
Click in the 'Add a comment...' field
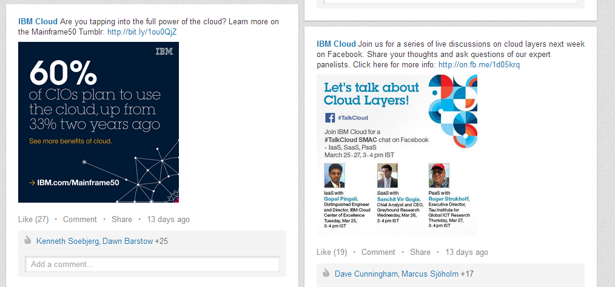point(152,265)
